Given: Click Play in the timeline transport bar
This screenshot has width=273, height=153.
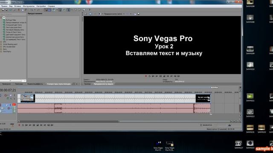Looking at the screenshot, I should (x=30, y=125).
